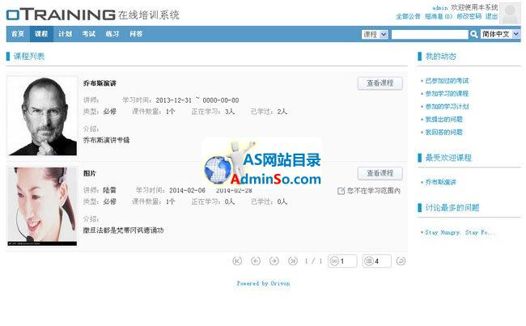The image size is (526, 326).
Task: Select the 课程 navigation tab
Action: point(41,34)
